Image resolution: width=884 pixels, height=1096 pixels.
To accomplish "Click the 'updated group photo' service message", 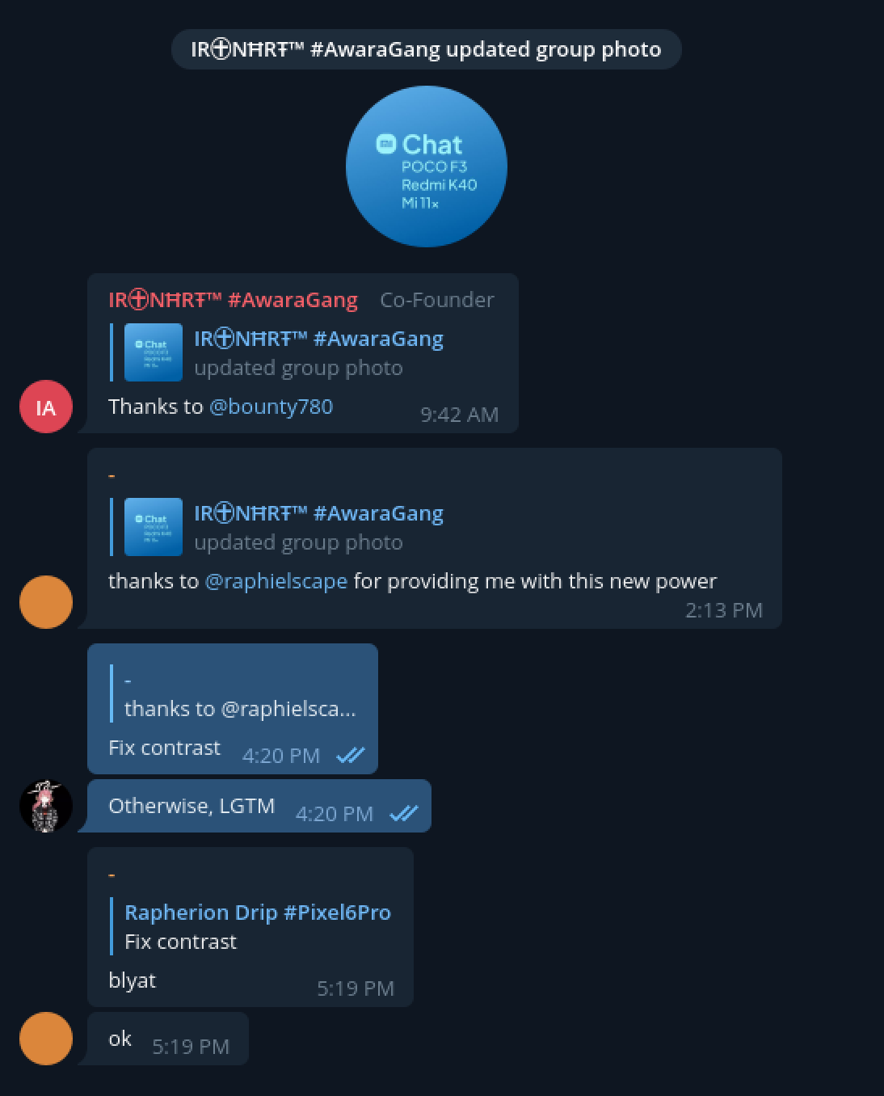I will click(x=427, y=49).
